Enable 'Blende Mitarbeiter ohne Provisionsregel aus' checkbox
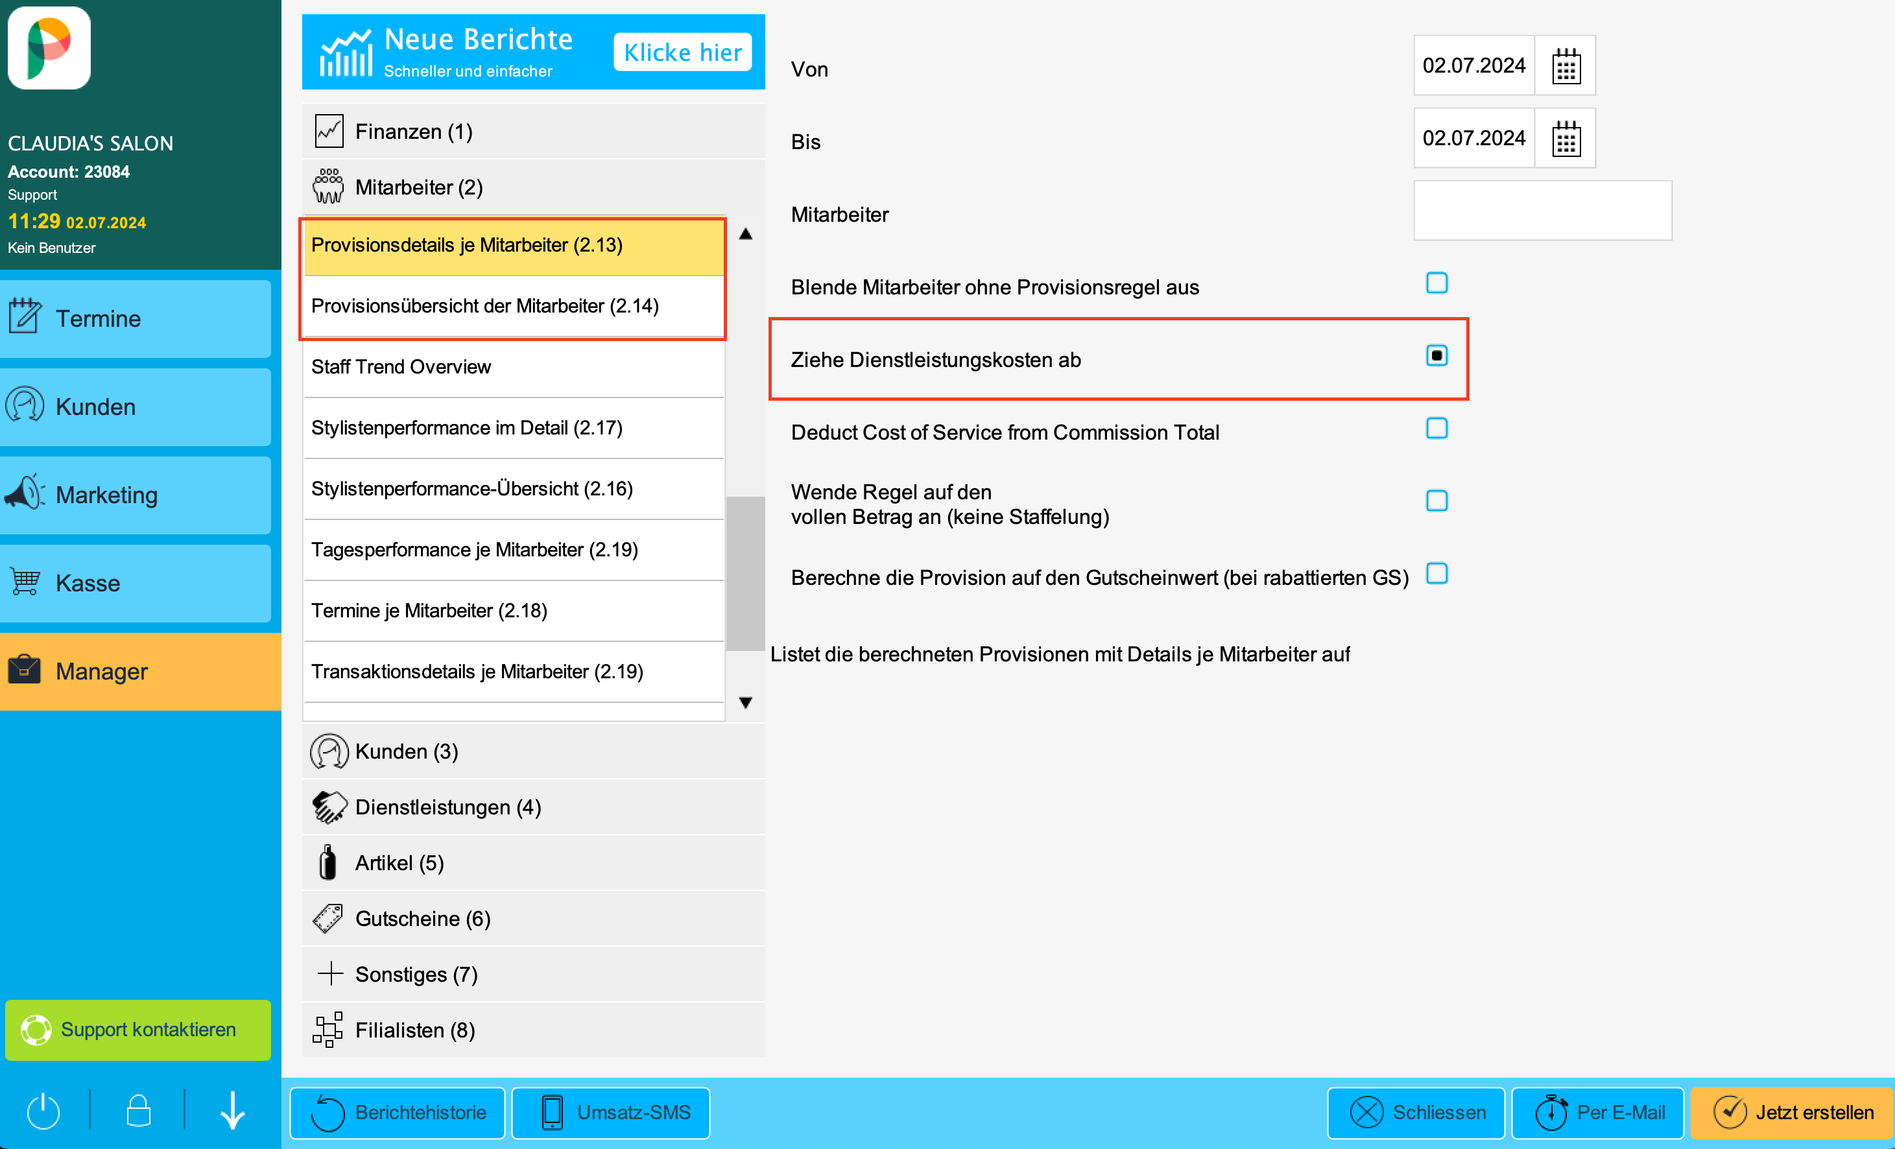Image resolution: width=1895 pixels, height=1149 pixels. (1436, 283)
